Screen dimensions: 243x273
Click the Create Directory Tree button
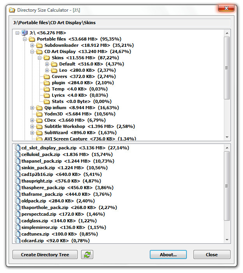coord(45,255)
